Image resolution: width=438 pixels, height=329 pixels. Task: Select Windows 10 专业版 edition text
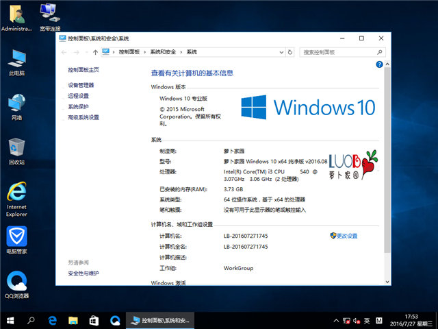[183, 99]
